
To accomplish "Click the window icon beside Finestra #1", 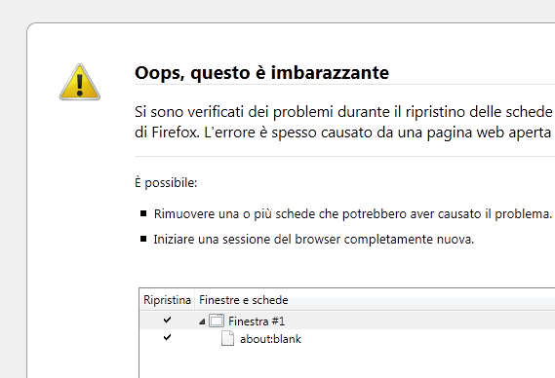I will pyautogui.click(x=217, y=321).
